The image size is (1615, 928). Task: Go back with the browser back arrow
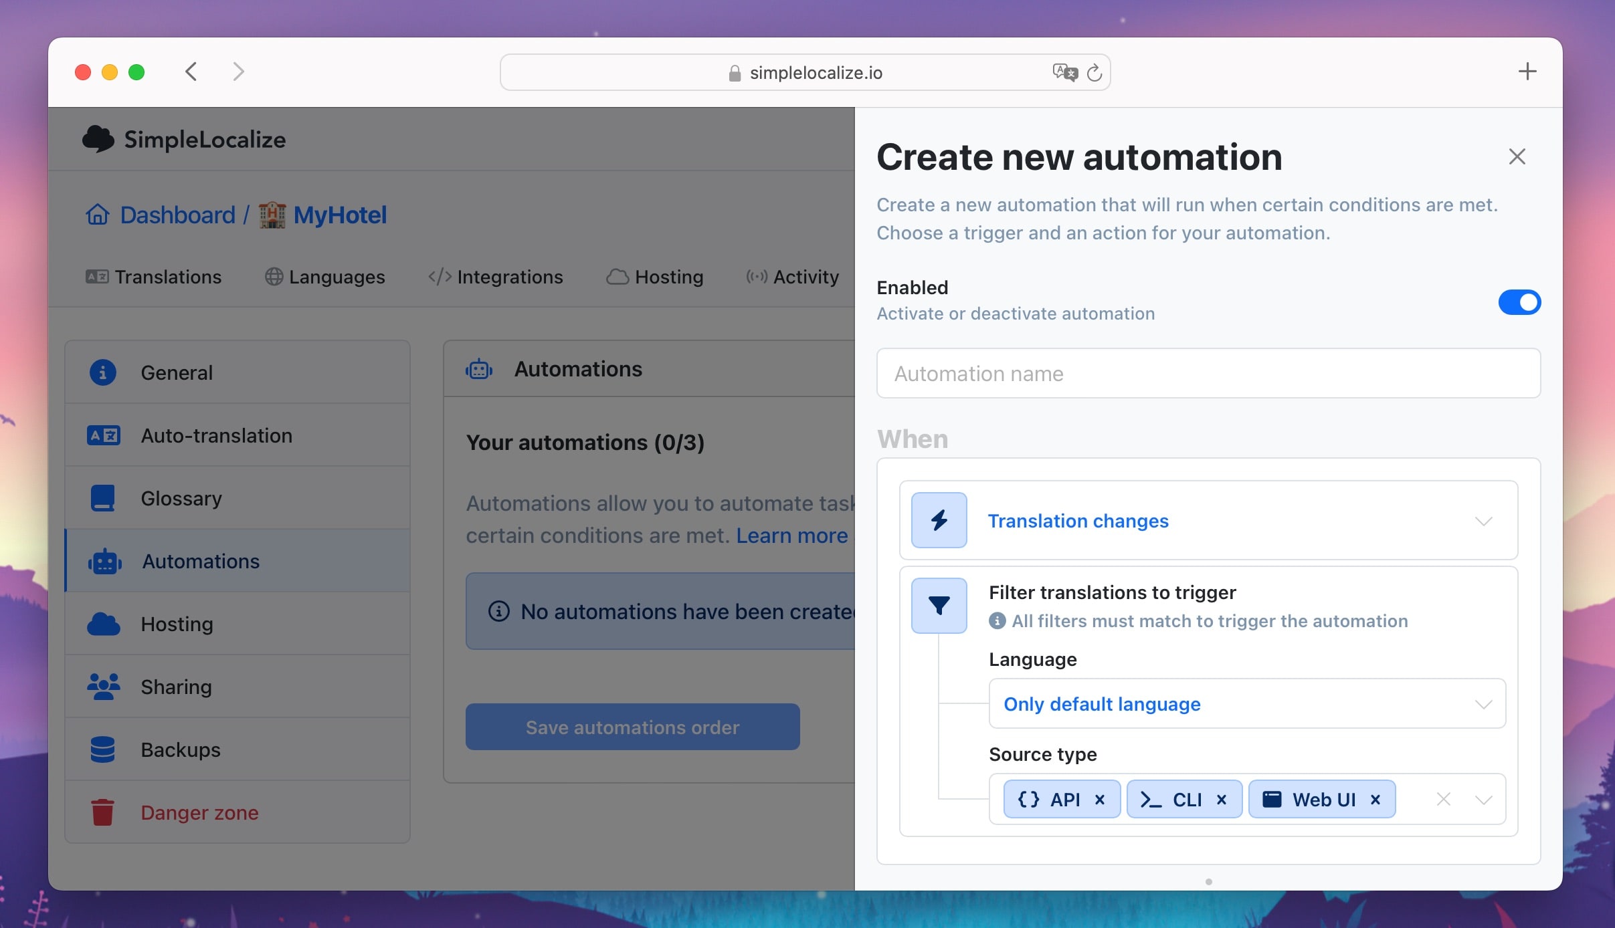191,72
